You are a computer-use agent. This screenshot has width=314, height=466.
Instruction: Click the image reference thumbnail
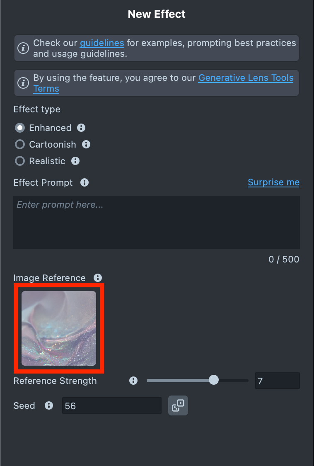59,328
